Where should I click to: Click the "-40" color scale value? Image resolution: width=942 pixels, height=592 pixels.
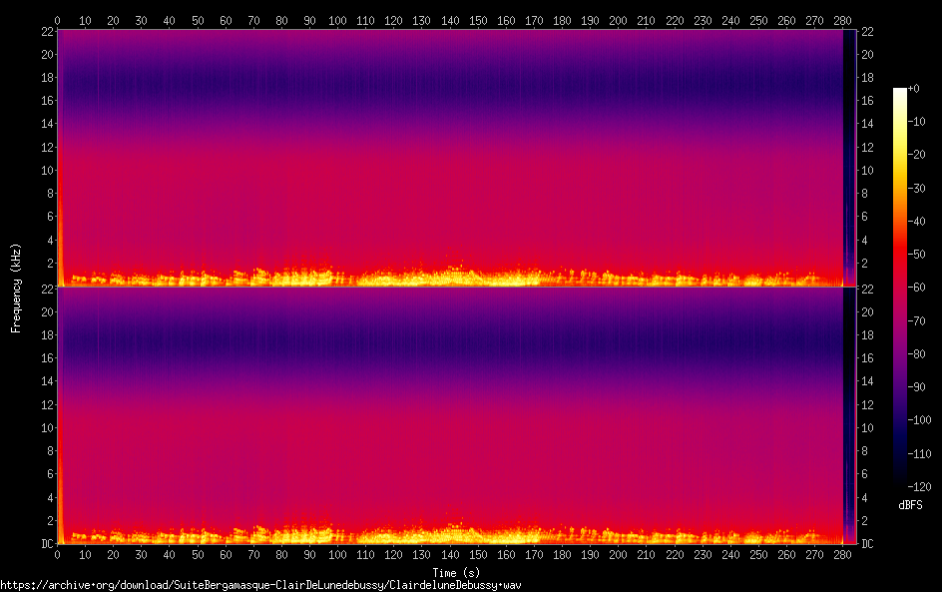click(916, 222)
